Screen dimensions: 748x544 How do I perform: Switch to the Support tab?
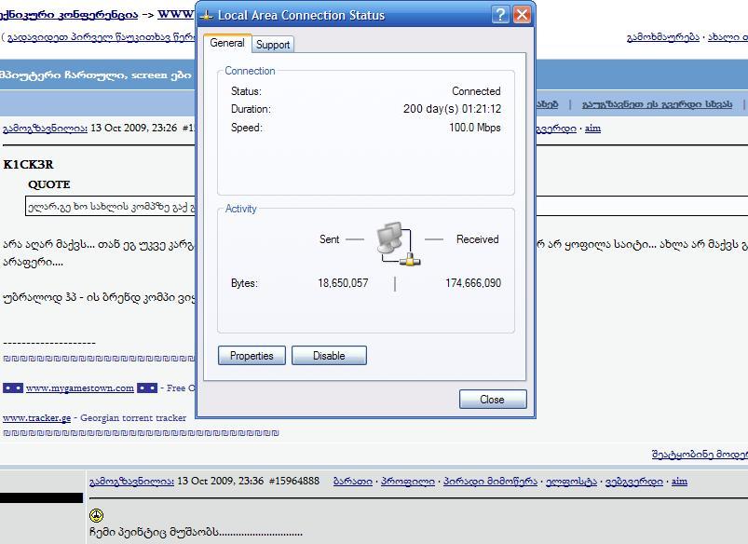273,45
